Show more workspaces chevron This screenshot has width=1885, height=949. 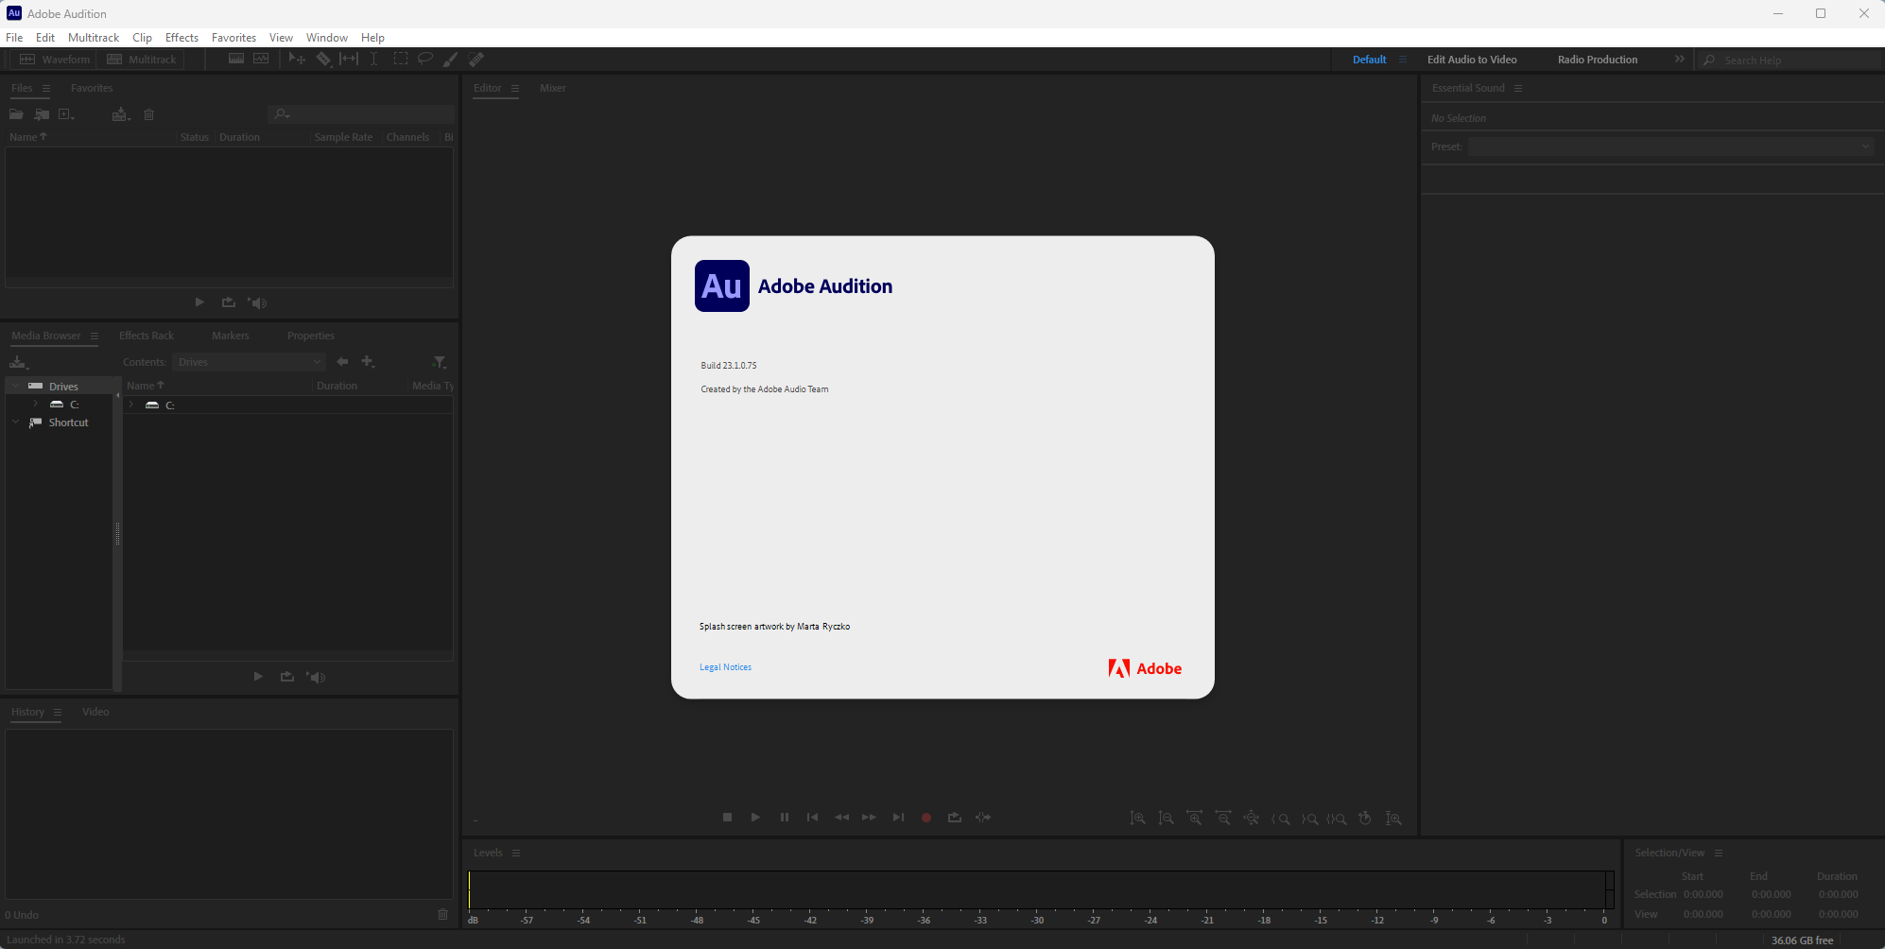coord(1680,59)
